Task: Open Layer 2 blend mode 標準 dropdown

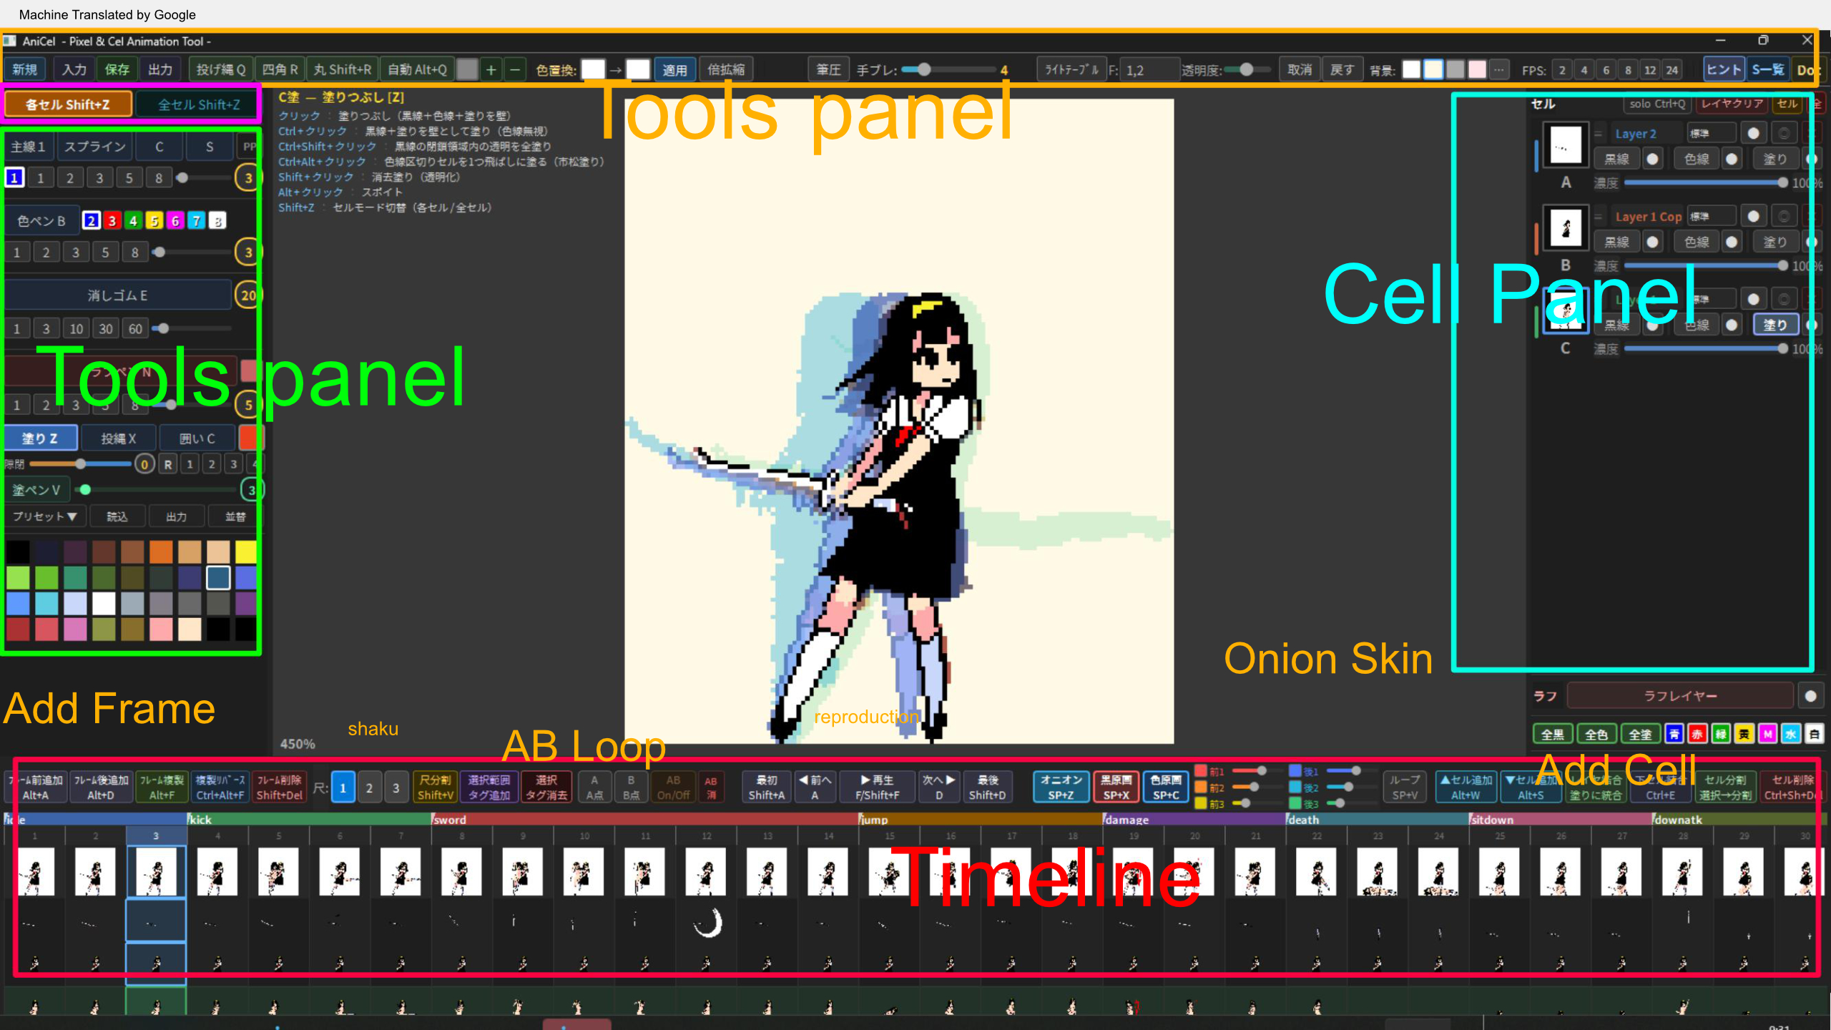Action: pos(1711,133)
